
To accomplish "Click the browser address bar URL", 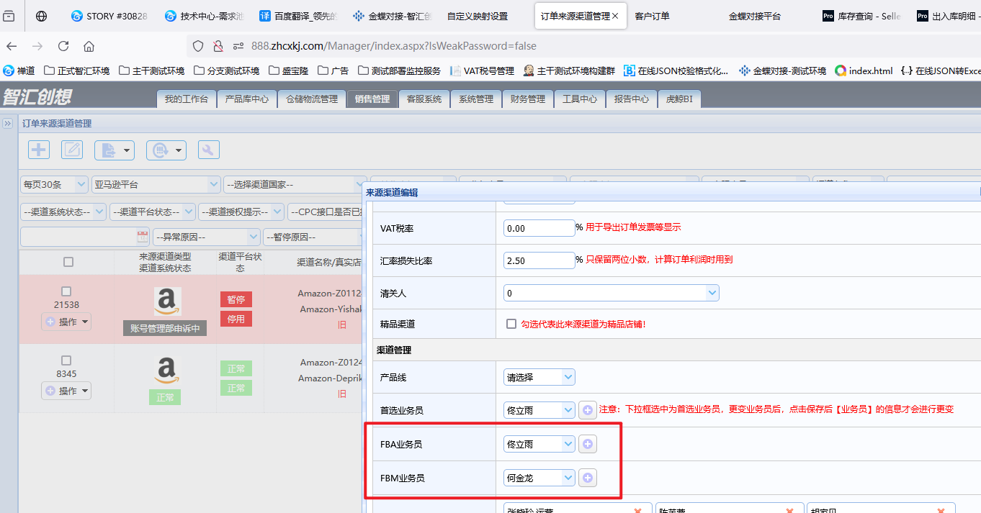I will pos(394,46).
